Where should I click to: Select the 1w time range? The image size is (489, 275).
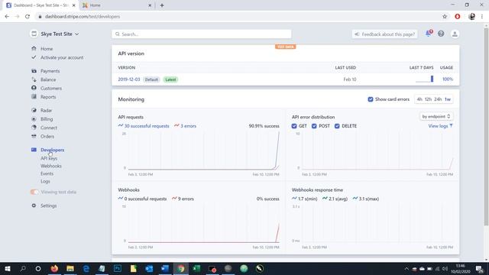click(x=448, y=99)
